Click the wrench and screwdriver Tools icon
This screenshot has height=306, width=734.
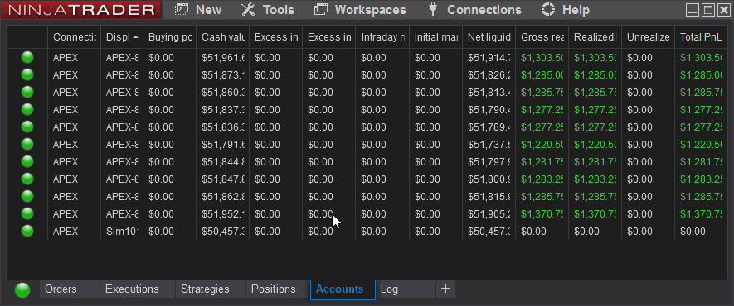point(248,10)
